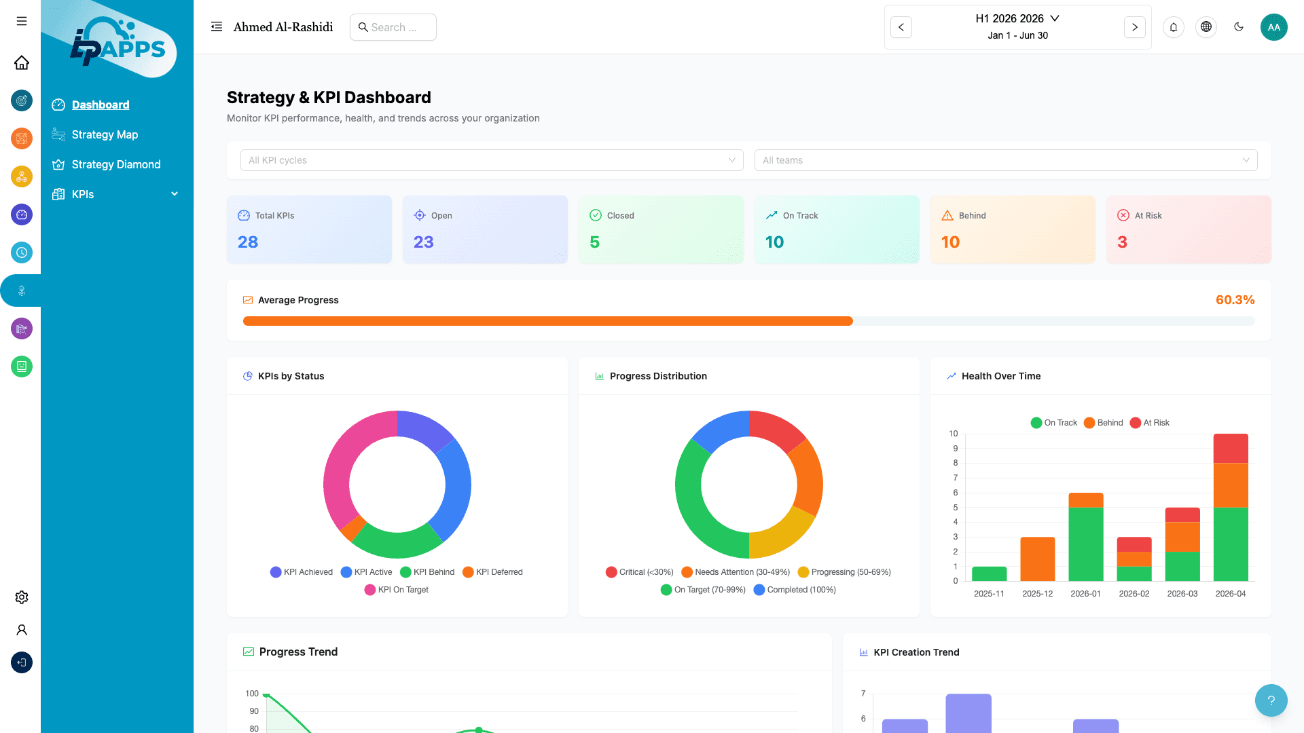Screen dimensions: 1304x733
Task: Select the active lightbulb strategy app icon
Action: [21, 290]
